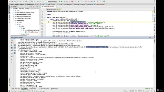The image size is (164, 92).
Task: Stop the process via red toolbar square
Action: click(72, 2)
